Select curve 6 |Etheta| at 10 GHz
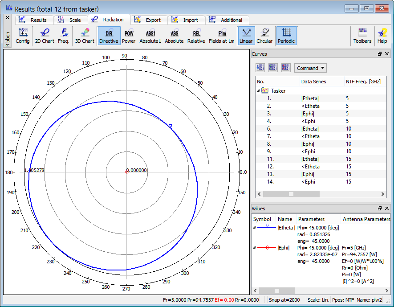 click(x=310, y=129)
